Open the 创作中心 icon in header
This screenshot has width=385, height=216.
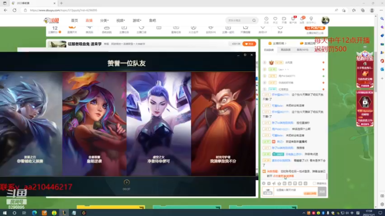click(x=311, y=20)
